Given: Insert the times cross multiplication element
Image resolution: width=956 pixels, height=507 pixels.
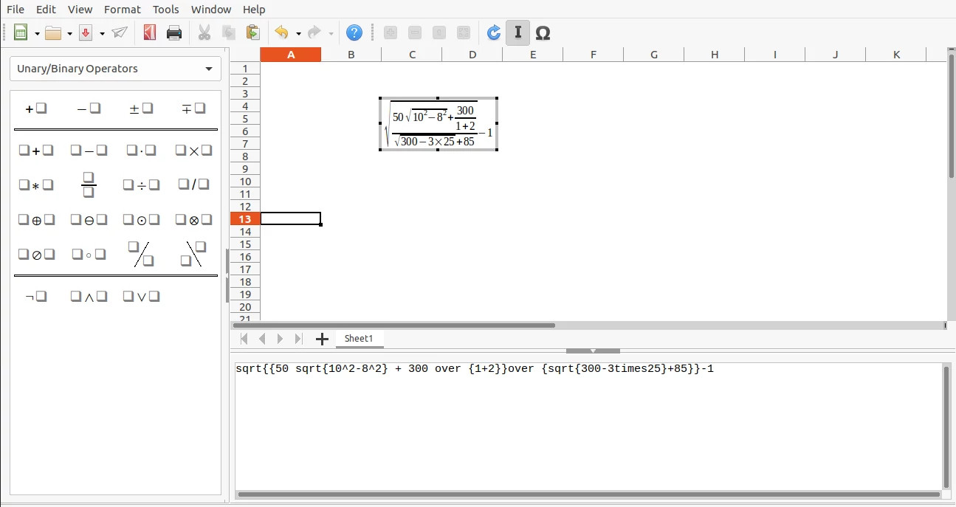Looking at the screenshot, I should tap(193, 151).
